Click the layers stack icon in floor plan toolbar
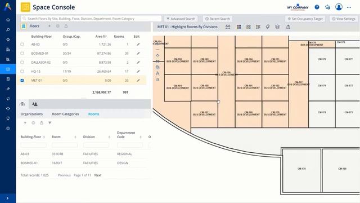This screenshot has width=360, height=203. coord(277,27)
